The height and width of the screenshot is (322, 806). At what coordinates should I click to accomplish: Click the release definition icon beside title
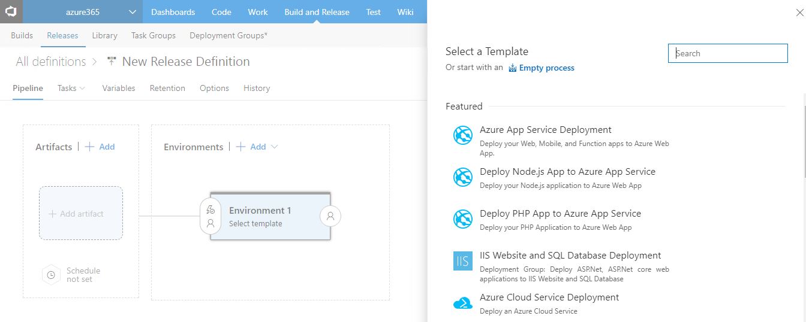[112, 61]
